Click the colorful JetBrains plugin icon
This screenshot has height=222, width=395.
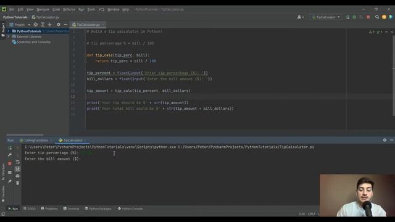pyautogui.click(x=391, y=17)
